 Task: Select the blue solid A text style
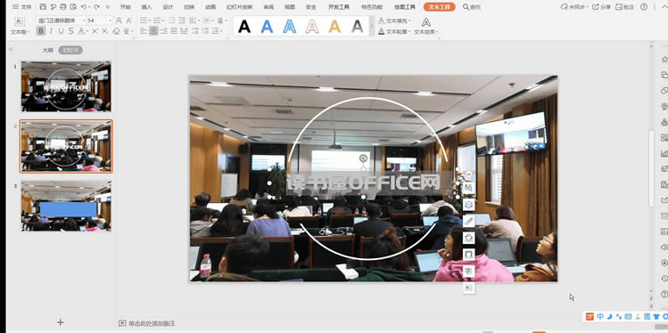(x=267, y=27)
